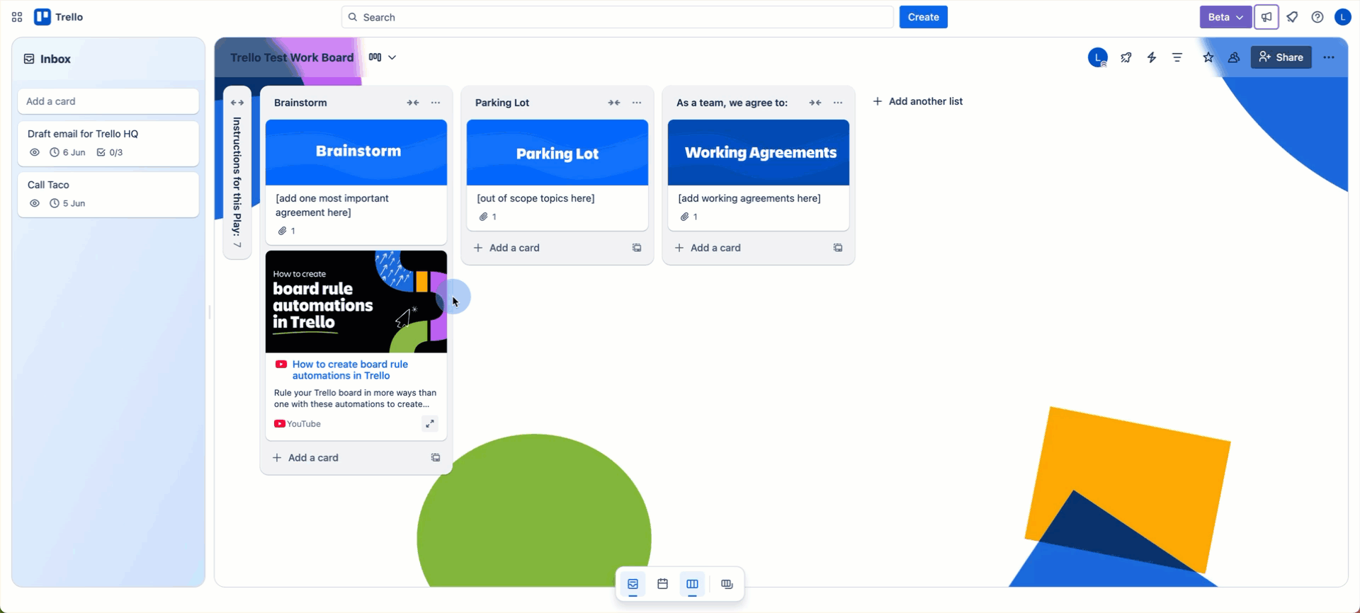
Task: Click the Share button
Action: pos(1281,57)
